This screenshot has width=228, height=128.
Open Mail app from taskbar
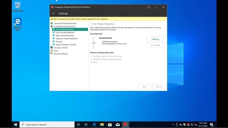click(x=118, y=124)
